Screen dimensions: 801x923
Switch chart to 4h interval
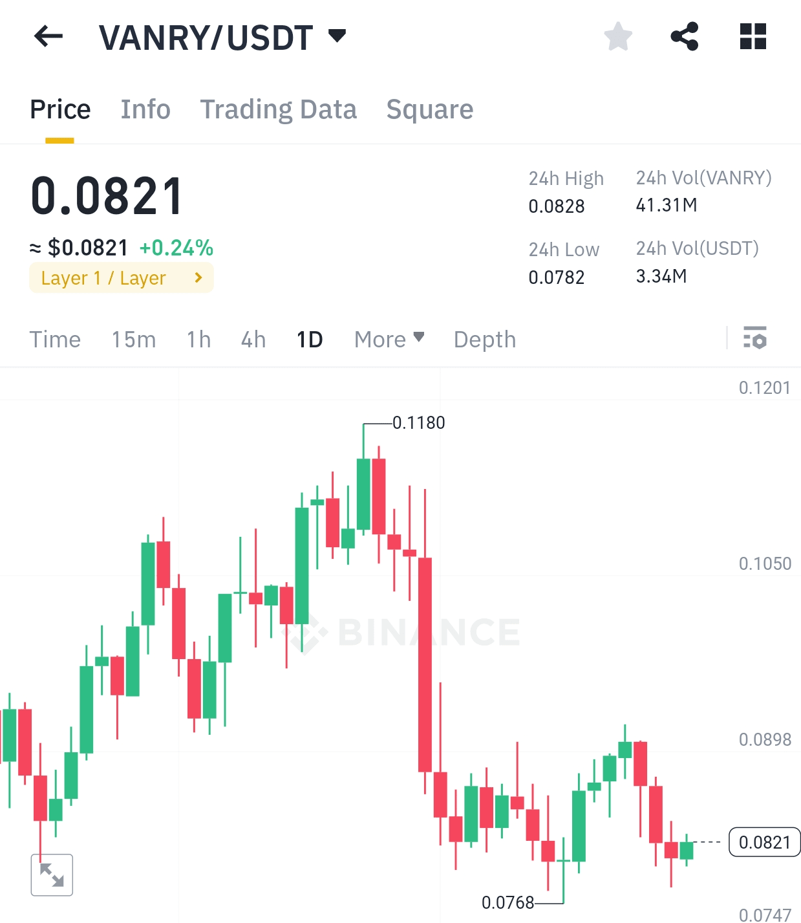pos(253,339)
